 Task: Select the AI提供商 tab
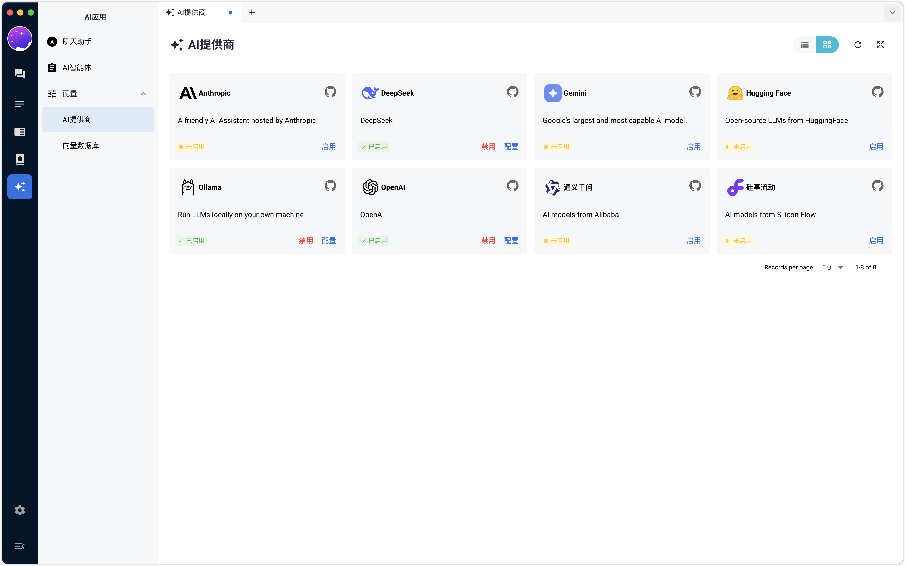[x=192, y=13]
